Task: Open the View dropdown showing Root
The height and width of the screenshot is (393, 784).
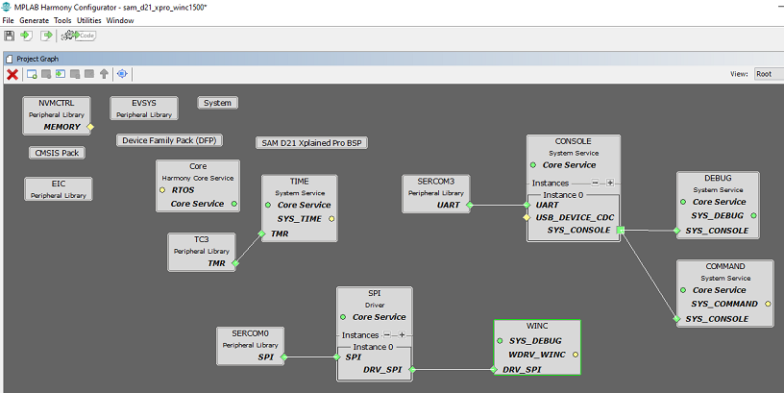Action: [x=766, y=74]
